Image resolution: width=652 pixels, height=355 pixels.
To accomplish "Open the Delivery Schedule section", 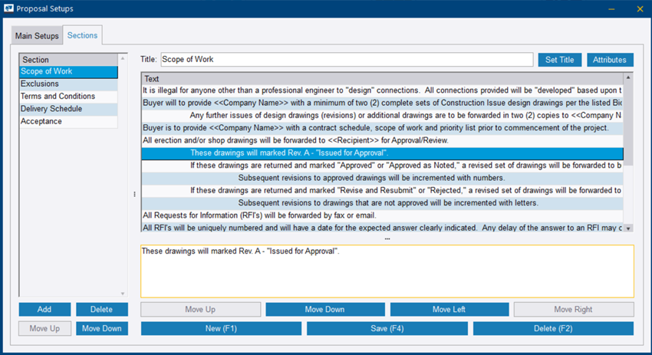I will click(51, 109).
